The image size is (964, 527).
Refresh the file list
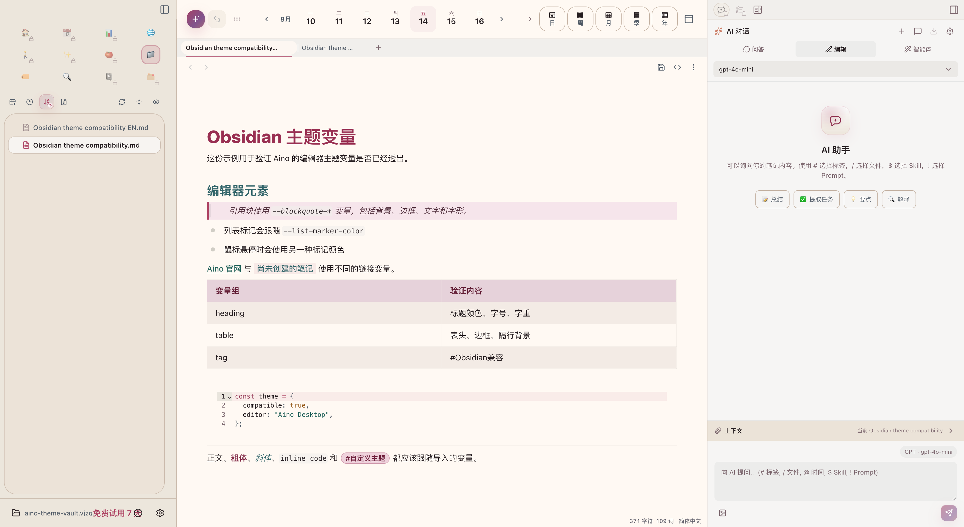122,102
